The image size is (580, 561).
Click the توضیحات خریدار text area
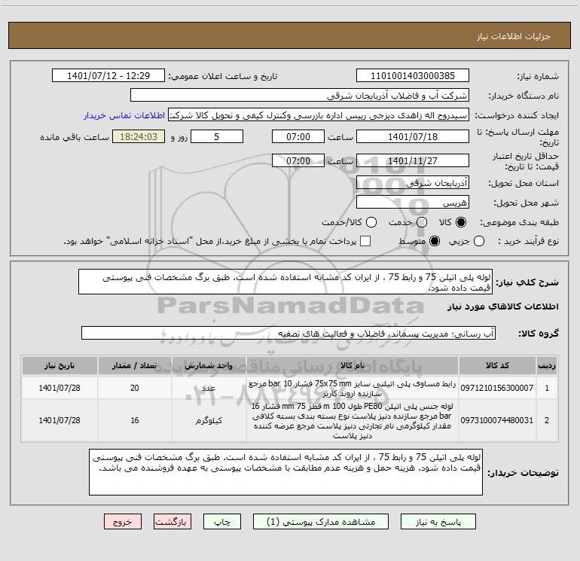click(x=285, y=472)
